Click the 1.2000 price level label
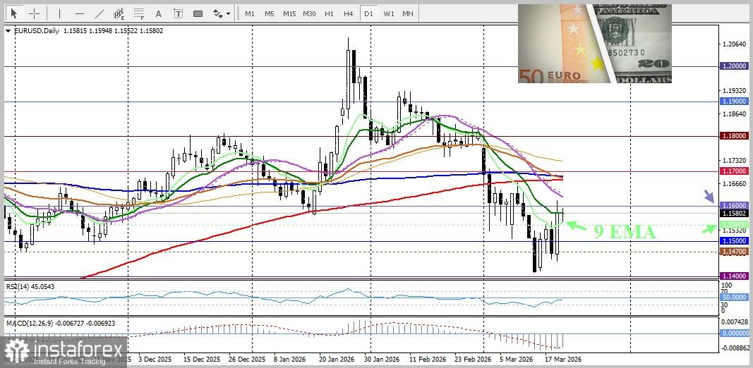 pos(733,66)
